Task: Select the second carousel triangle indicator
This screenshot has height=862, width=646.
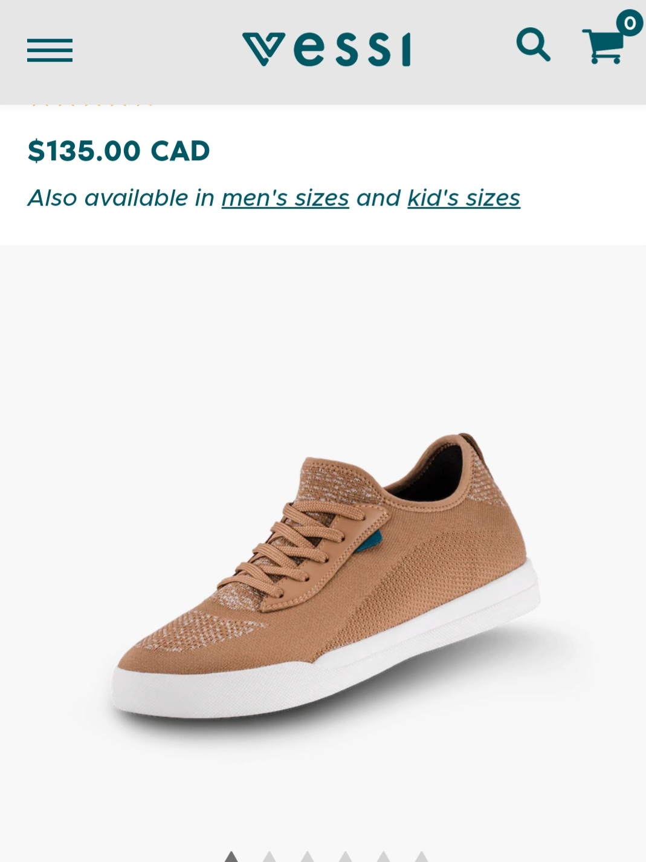Action: [269, 857]
